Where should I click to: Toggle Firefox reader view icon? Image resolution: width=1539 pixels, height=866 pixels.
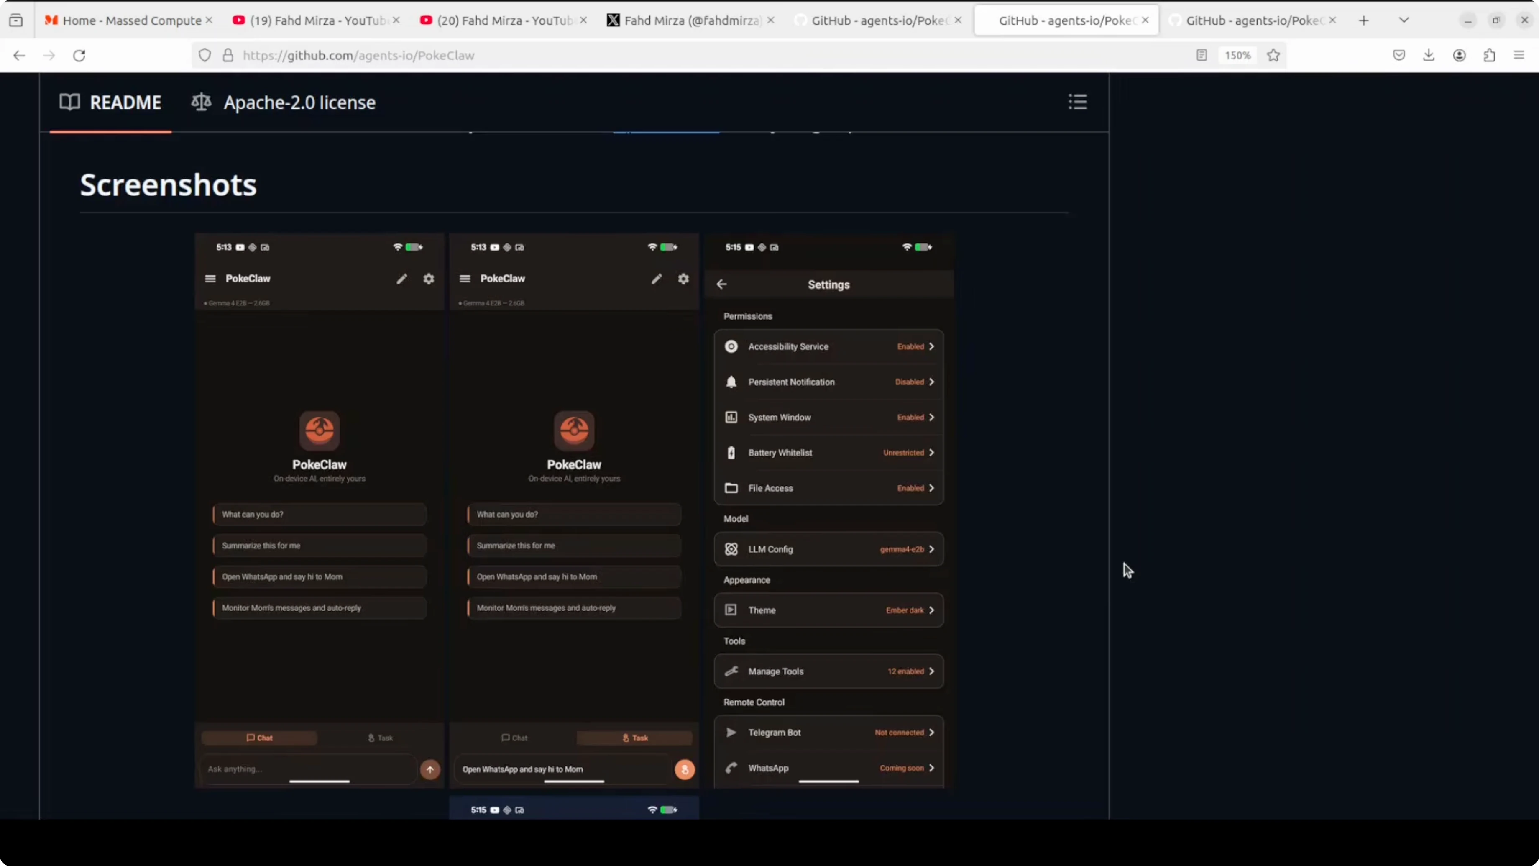pyautogui.click(x=1202, y=56)
